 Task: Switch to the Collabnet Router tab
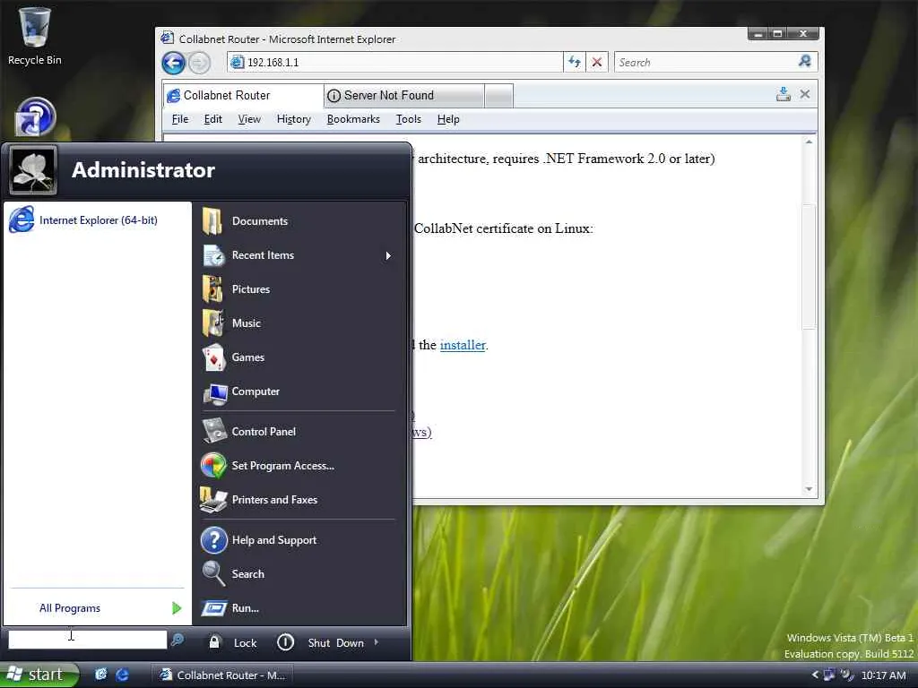click(x=243, y=95)
